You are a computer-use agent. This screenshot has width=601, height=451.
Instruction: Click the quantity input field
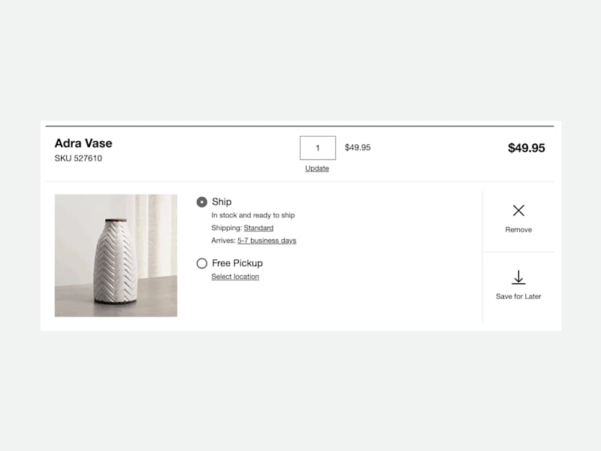[317, 147]
